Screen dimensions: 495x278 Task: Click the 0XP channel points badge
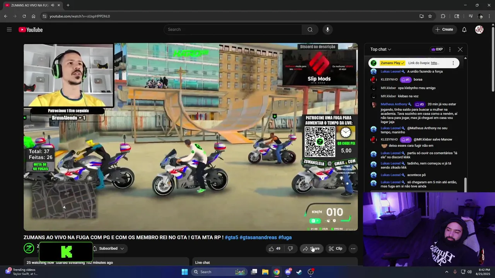click(x=437, y=49)
